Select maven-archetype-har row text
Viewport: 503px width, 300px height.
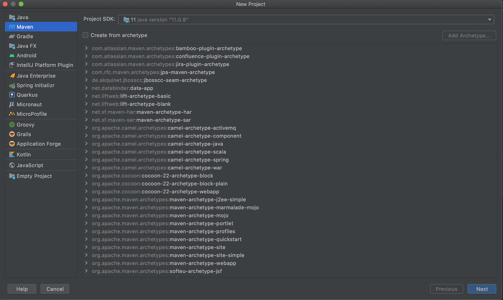[x=142, y=112]
